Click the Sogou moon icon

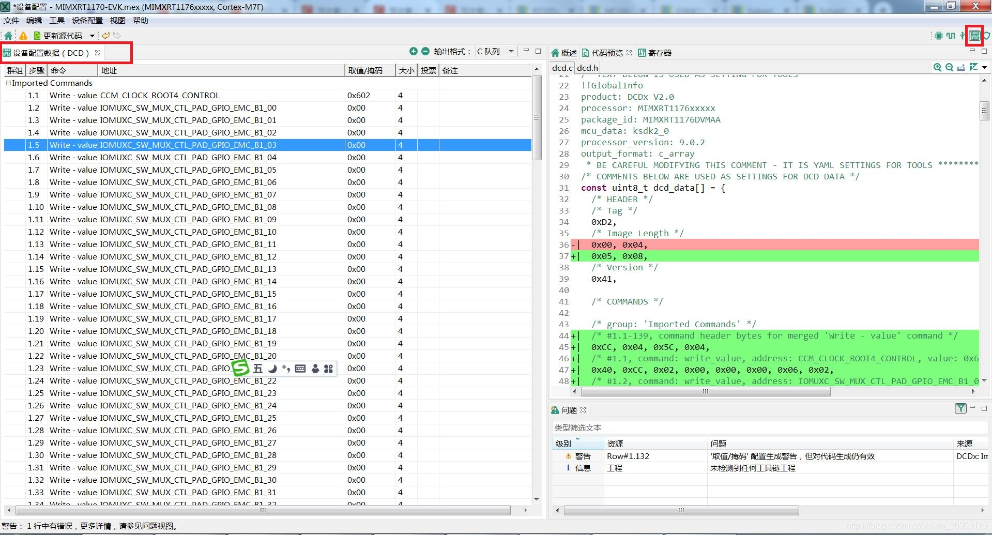(x=272, y=369)
